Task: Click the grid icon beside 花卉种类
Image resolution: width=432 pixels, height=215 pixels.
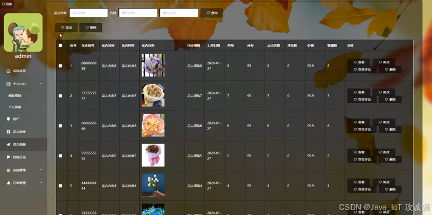Action: click(8, 132)
